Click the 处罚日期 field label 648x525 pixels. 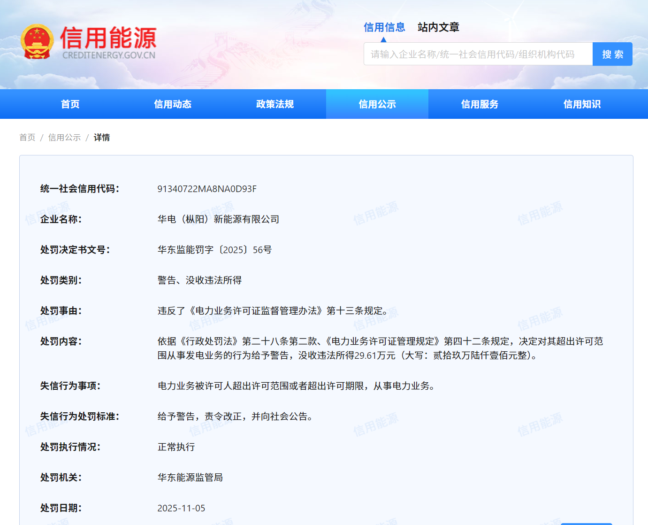[61, 508]
